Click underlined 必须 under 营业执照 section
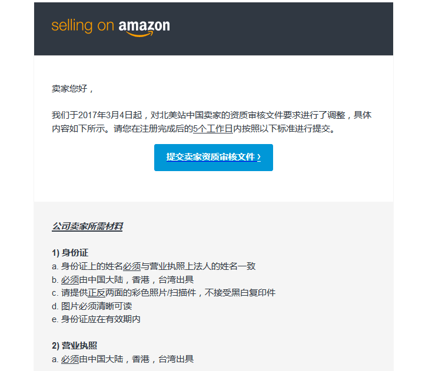Viewport: 432px width, 371px height. click(70, 359)
